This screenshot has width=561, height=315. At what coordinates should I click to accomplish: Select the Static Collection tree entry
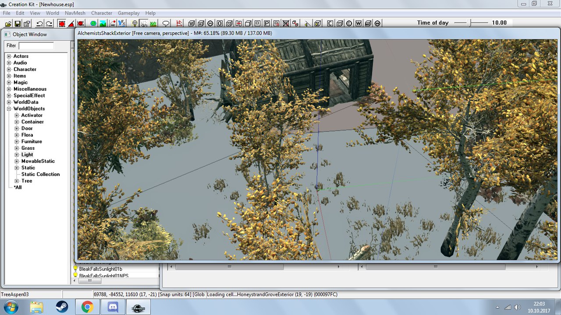pos(40,174)
